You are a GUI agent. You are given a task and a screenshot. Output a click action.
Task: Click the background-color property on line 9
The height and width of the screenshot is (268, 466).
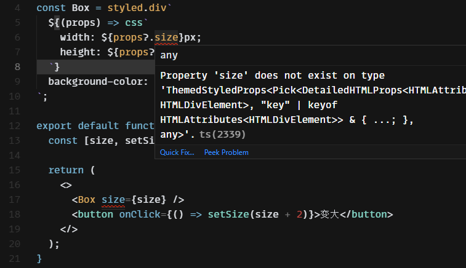(98, 81)
